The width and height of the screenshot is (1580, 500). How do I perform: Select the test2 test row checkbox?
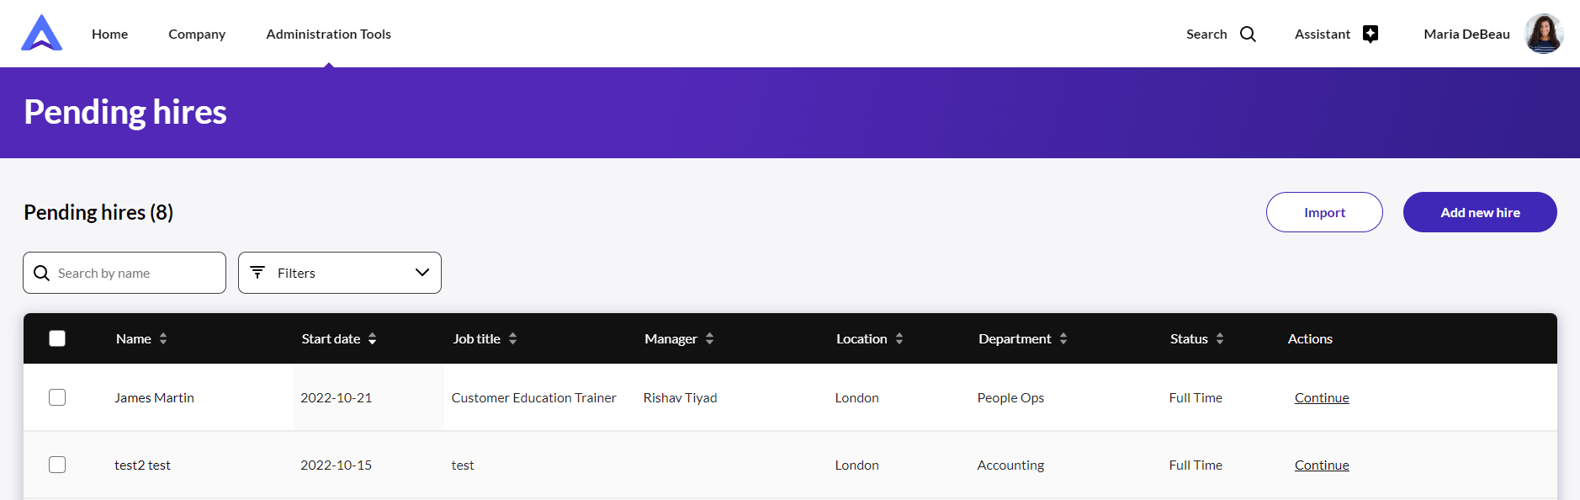click(x=57, y=465)
